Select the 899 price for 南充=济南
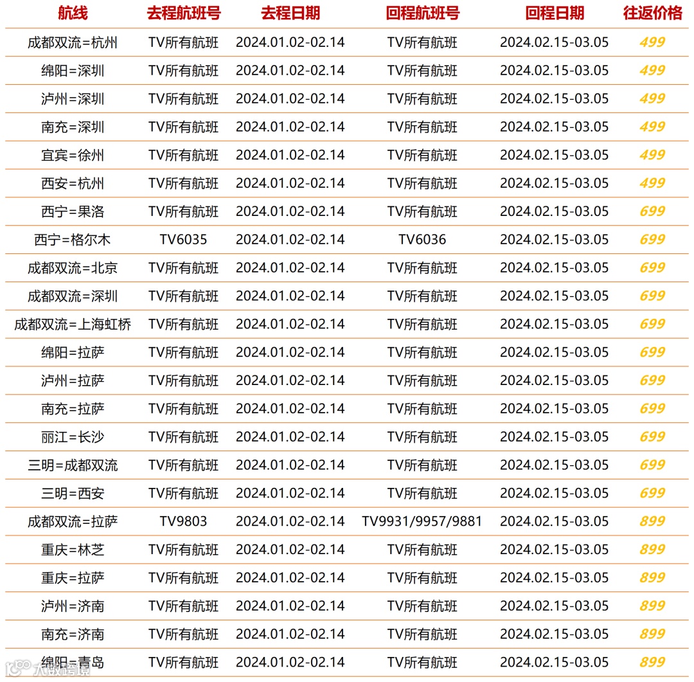This screenshot has width=694, height=682. pos(652,634)
